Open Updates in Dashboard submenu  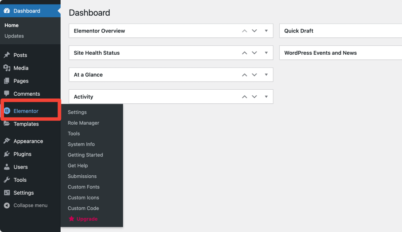click(14, 36)
